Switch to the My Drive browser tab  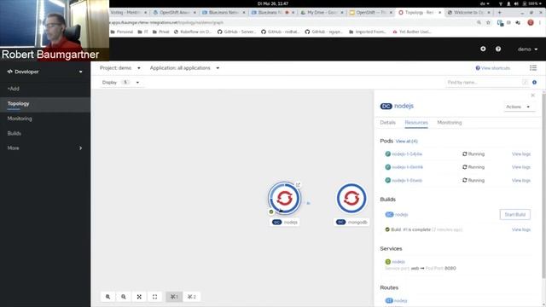pos(322,12)
